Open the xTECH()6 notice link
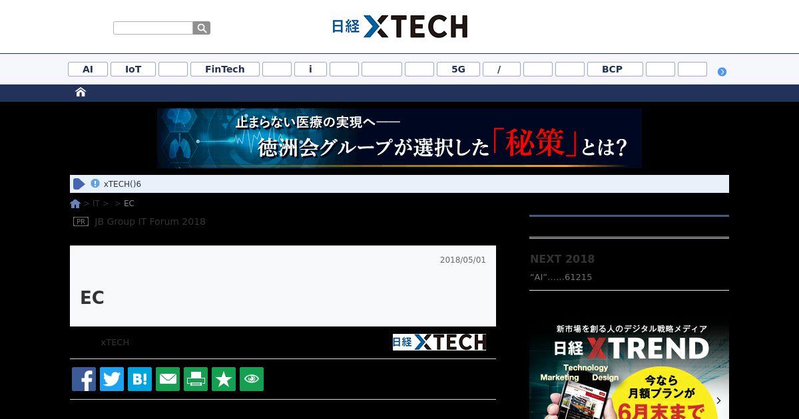This screenshot has height=419, width=799. 123,184
